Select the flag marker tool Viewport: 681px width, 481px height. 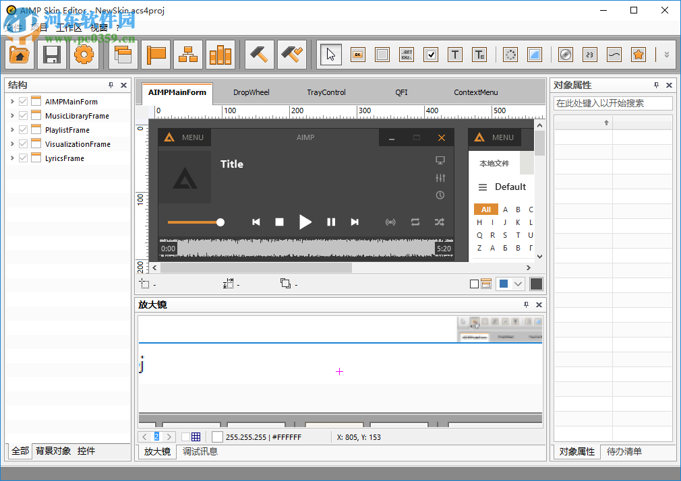(156, 55)
